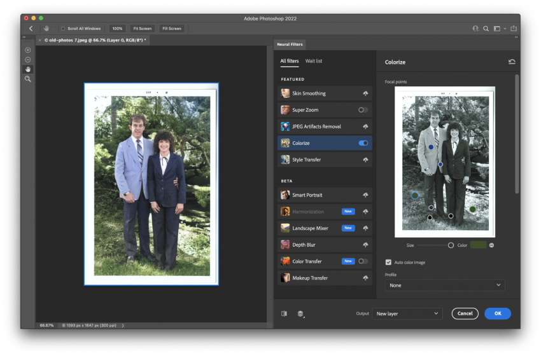541x356 pixels.
Task: Open the green Color swatch
Action: (478, 245)
